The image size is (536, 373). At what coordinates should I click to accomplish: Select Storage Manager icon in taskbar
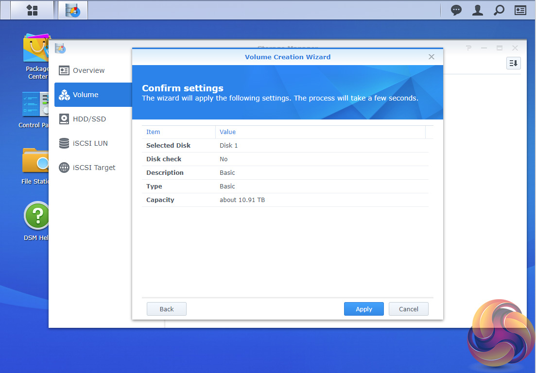coord(73,10)
